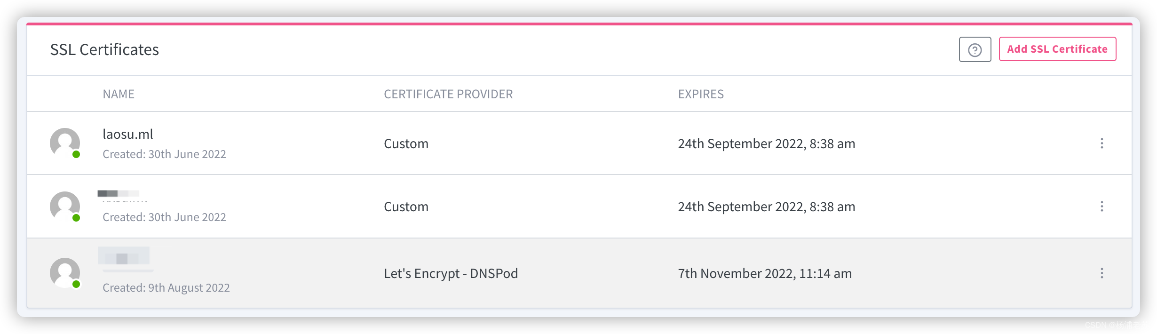Open the help question mark icon
The width and height of the screenshot is (1157, 334).
[x=974, y=49]
